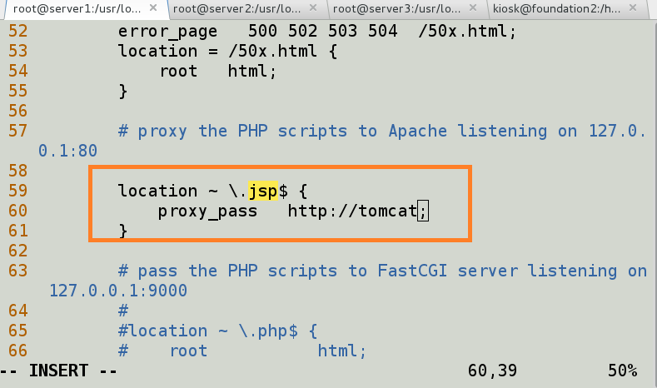Click the closing brace on line 61
Viewport: 657px width, 388px height.
point(122,231)
